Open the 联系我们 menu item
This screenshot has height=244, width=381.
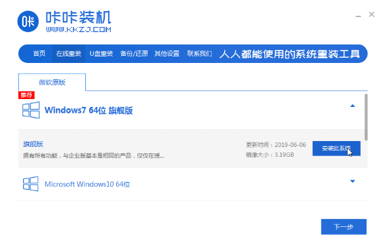[x=199, y=54]
